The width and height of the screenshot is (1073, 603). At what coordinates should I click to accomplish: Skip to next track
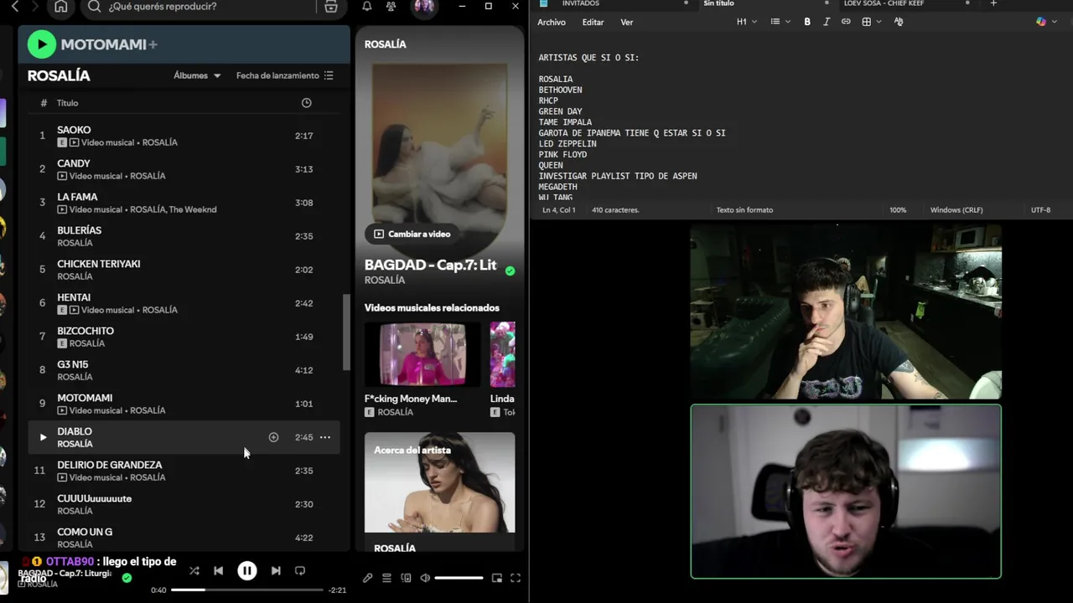(276, 570)
